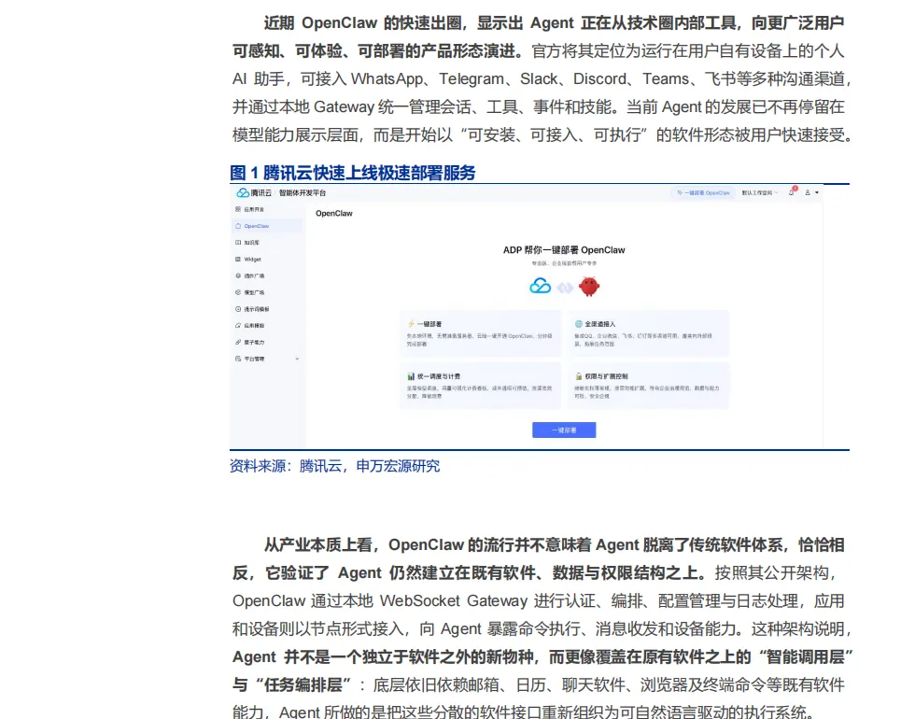
Task: Click the icon beside 模型广场
Action: coord(237,292)
